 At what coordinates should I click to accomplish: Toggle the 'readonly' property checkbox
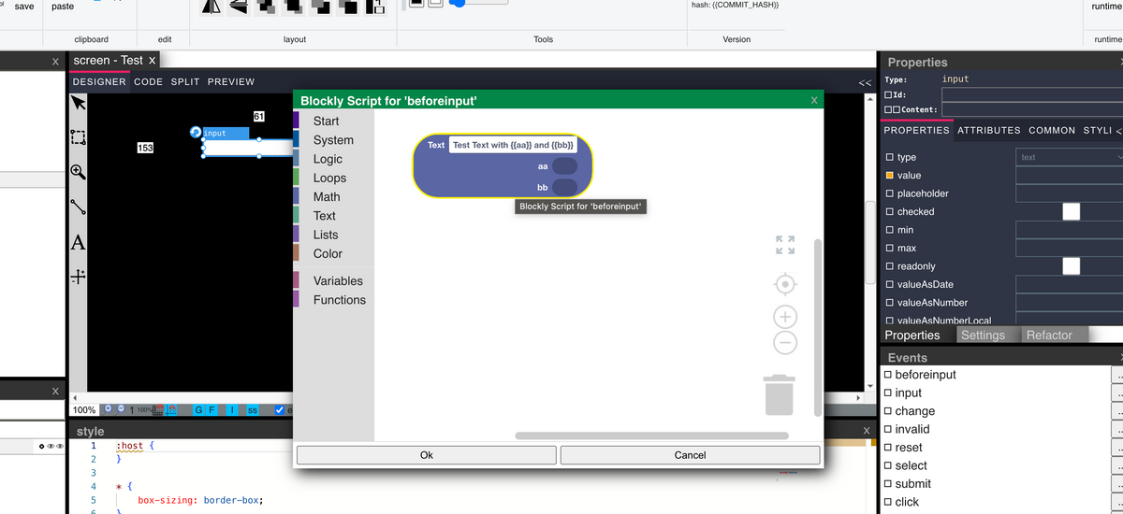(x=1071, y=266)
